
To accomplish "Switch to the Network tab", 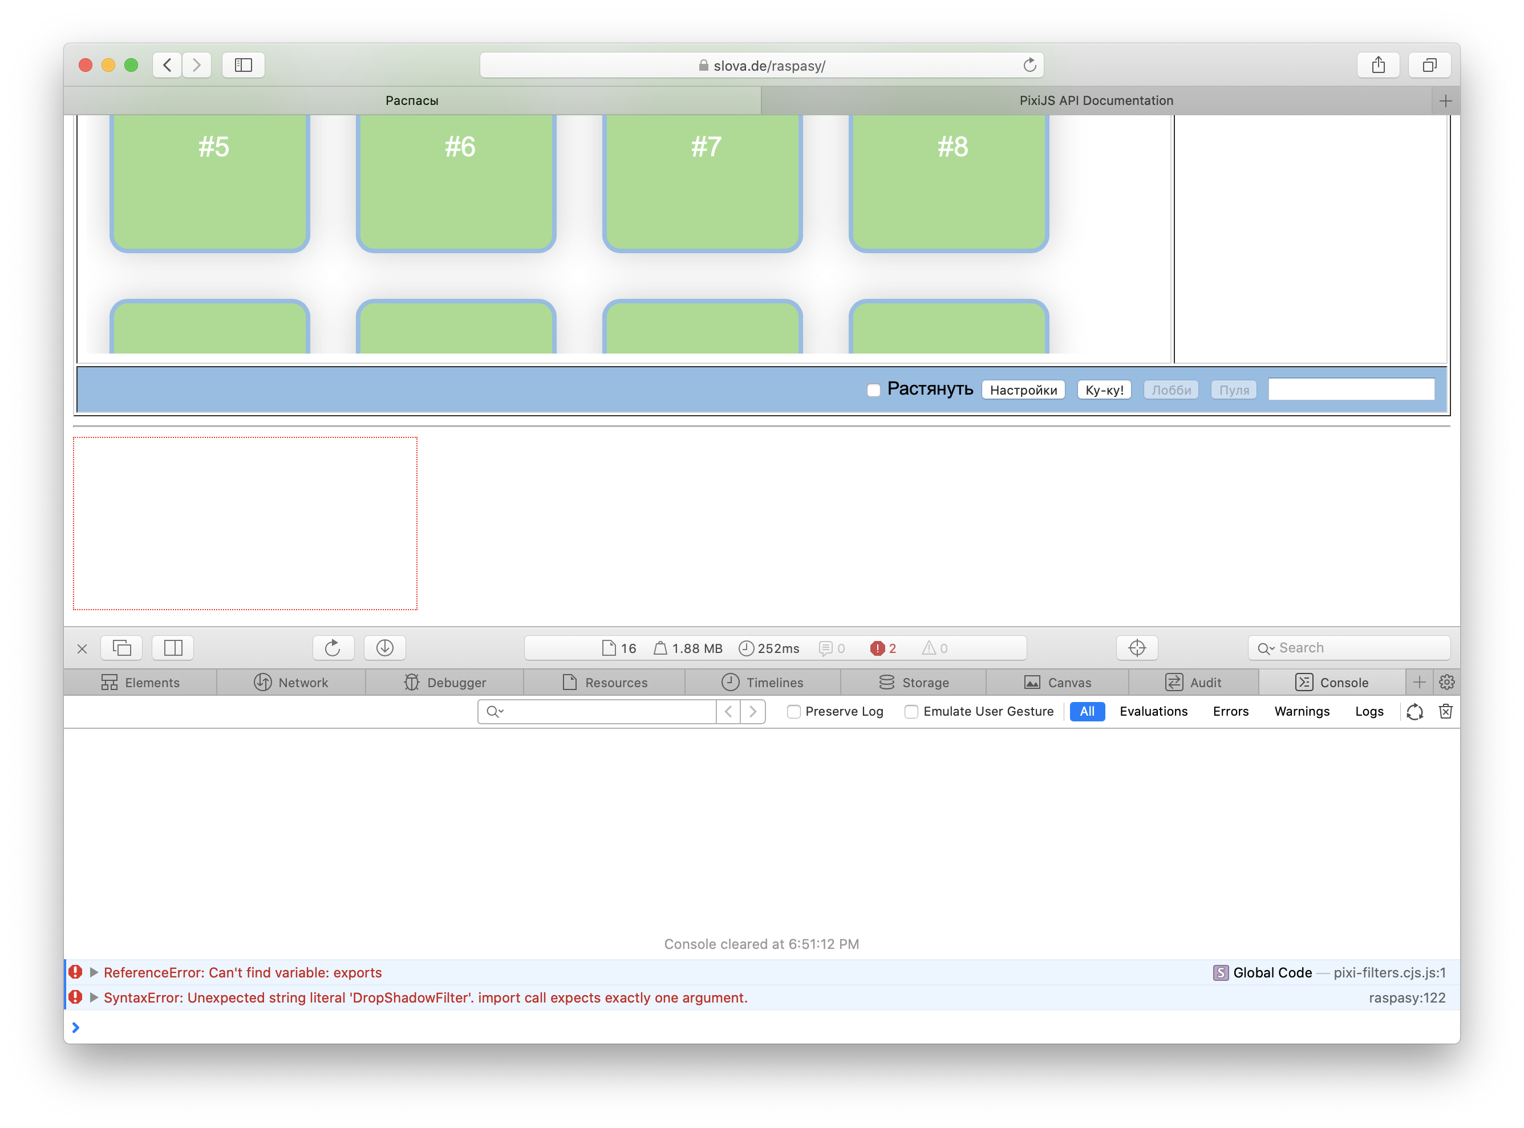I will (x=291, y=682).
